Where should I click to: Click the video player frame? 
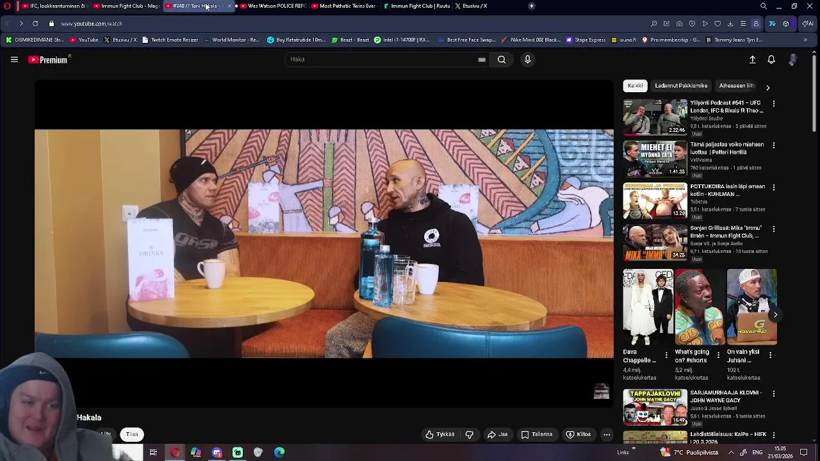(324, 243)
